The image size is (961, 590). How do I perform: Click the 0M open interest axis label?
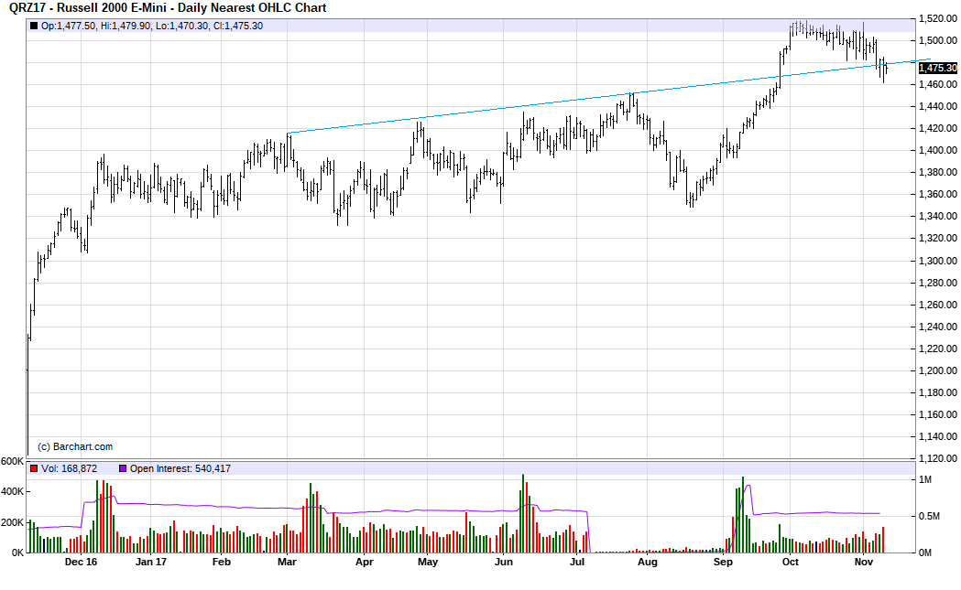[x=925, y=552]
